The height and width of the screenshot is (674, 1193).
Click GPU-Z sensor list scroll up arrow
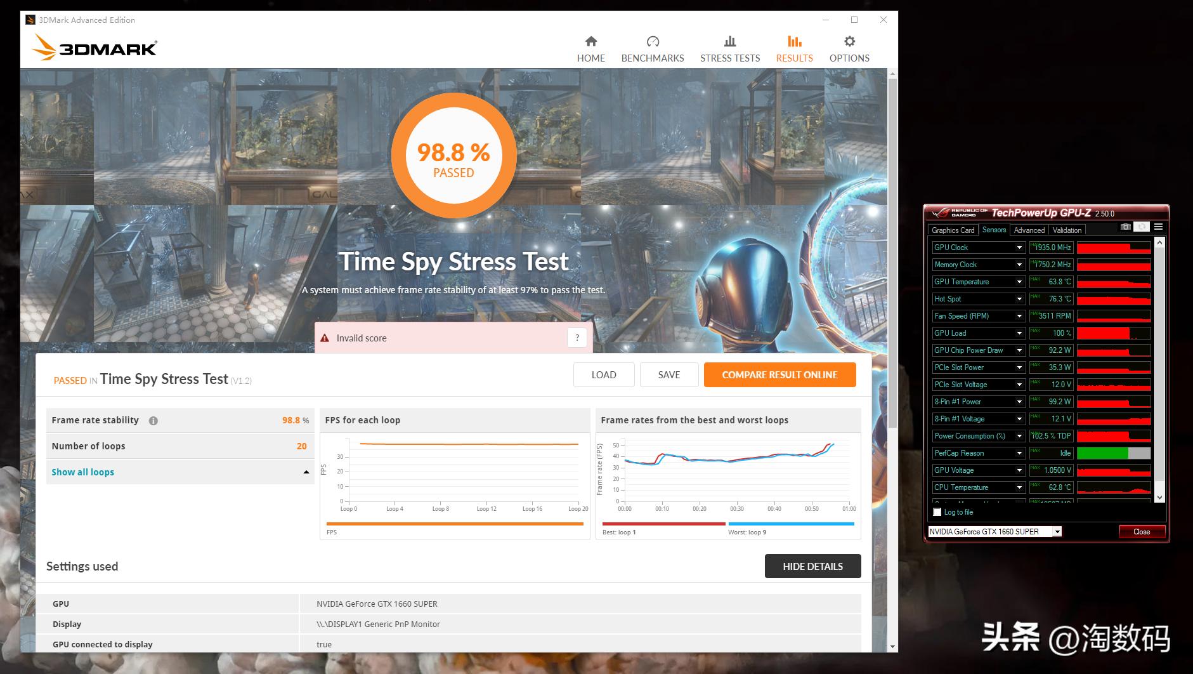[x=1160, y=242]
